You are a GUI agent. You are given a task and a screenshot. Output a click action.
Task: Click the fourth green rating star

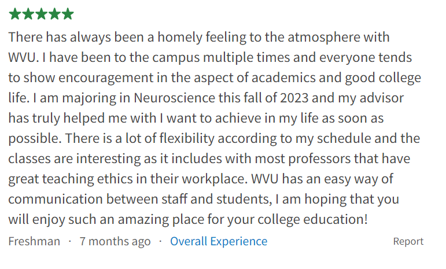tap(55, 14)
